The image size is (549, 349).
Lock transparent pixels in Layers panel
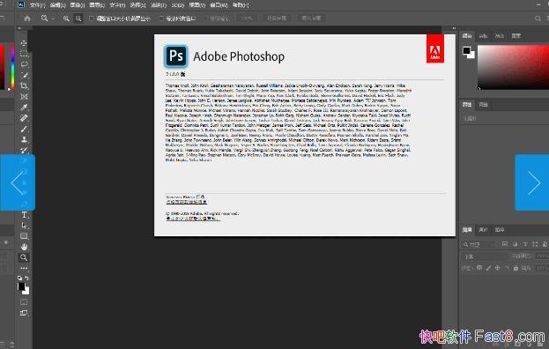pos(479,268)
